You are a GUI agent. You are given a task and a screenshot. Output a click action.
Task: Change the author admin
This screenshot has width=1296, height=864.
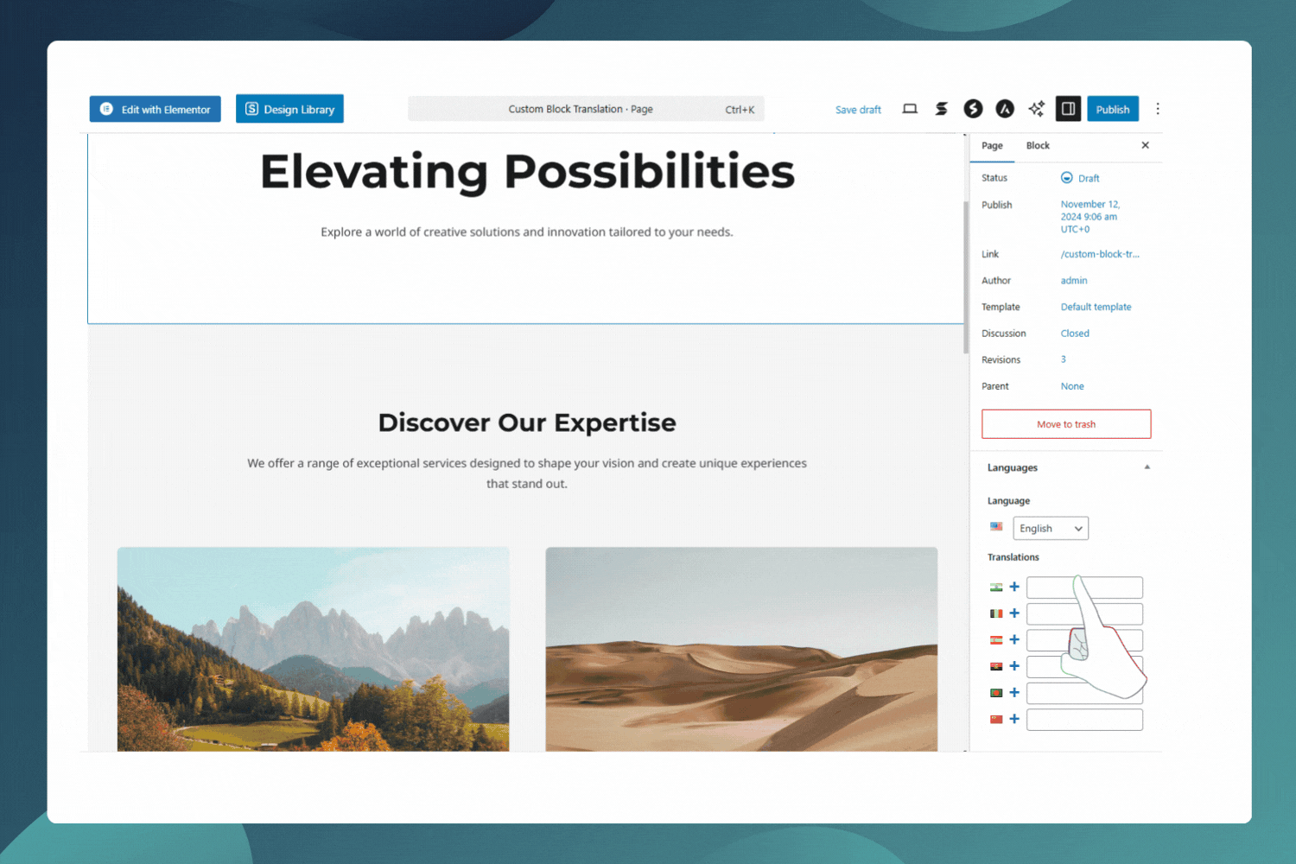(1074, 281)
